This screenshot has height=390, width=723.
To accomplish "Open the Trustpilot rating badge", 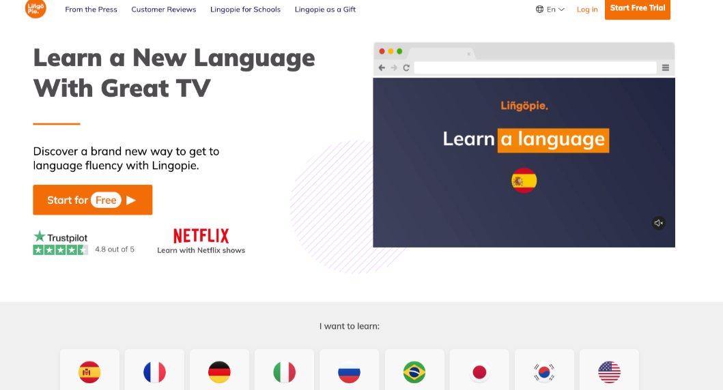I will tap(61, 243).
